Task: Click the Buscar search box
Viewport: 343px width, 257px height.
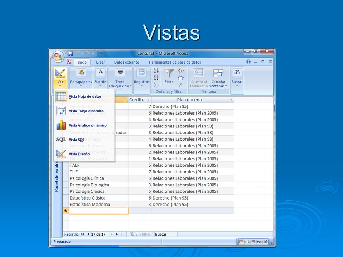Action: click(165, 234)
